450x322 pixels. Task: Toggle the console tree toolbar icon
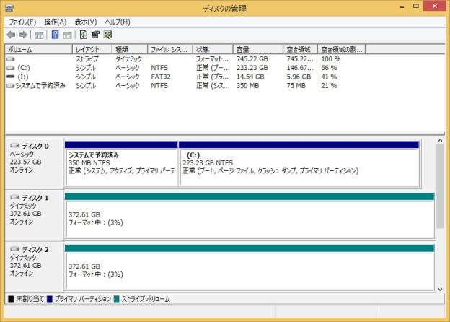39,35
